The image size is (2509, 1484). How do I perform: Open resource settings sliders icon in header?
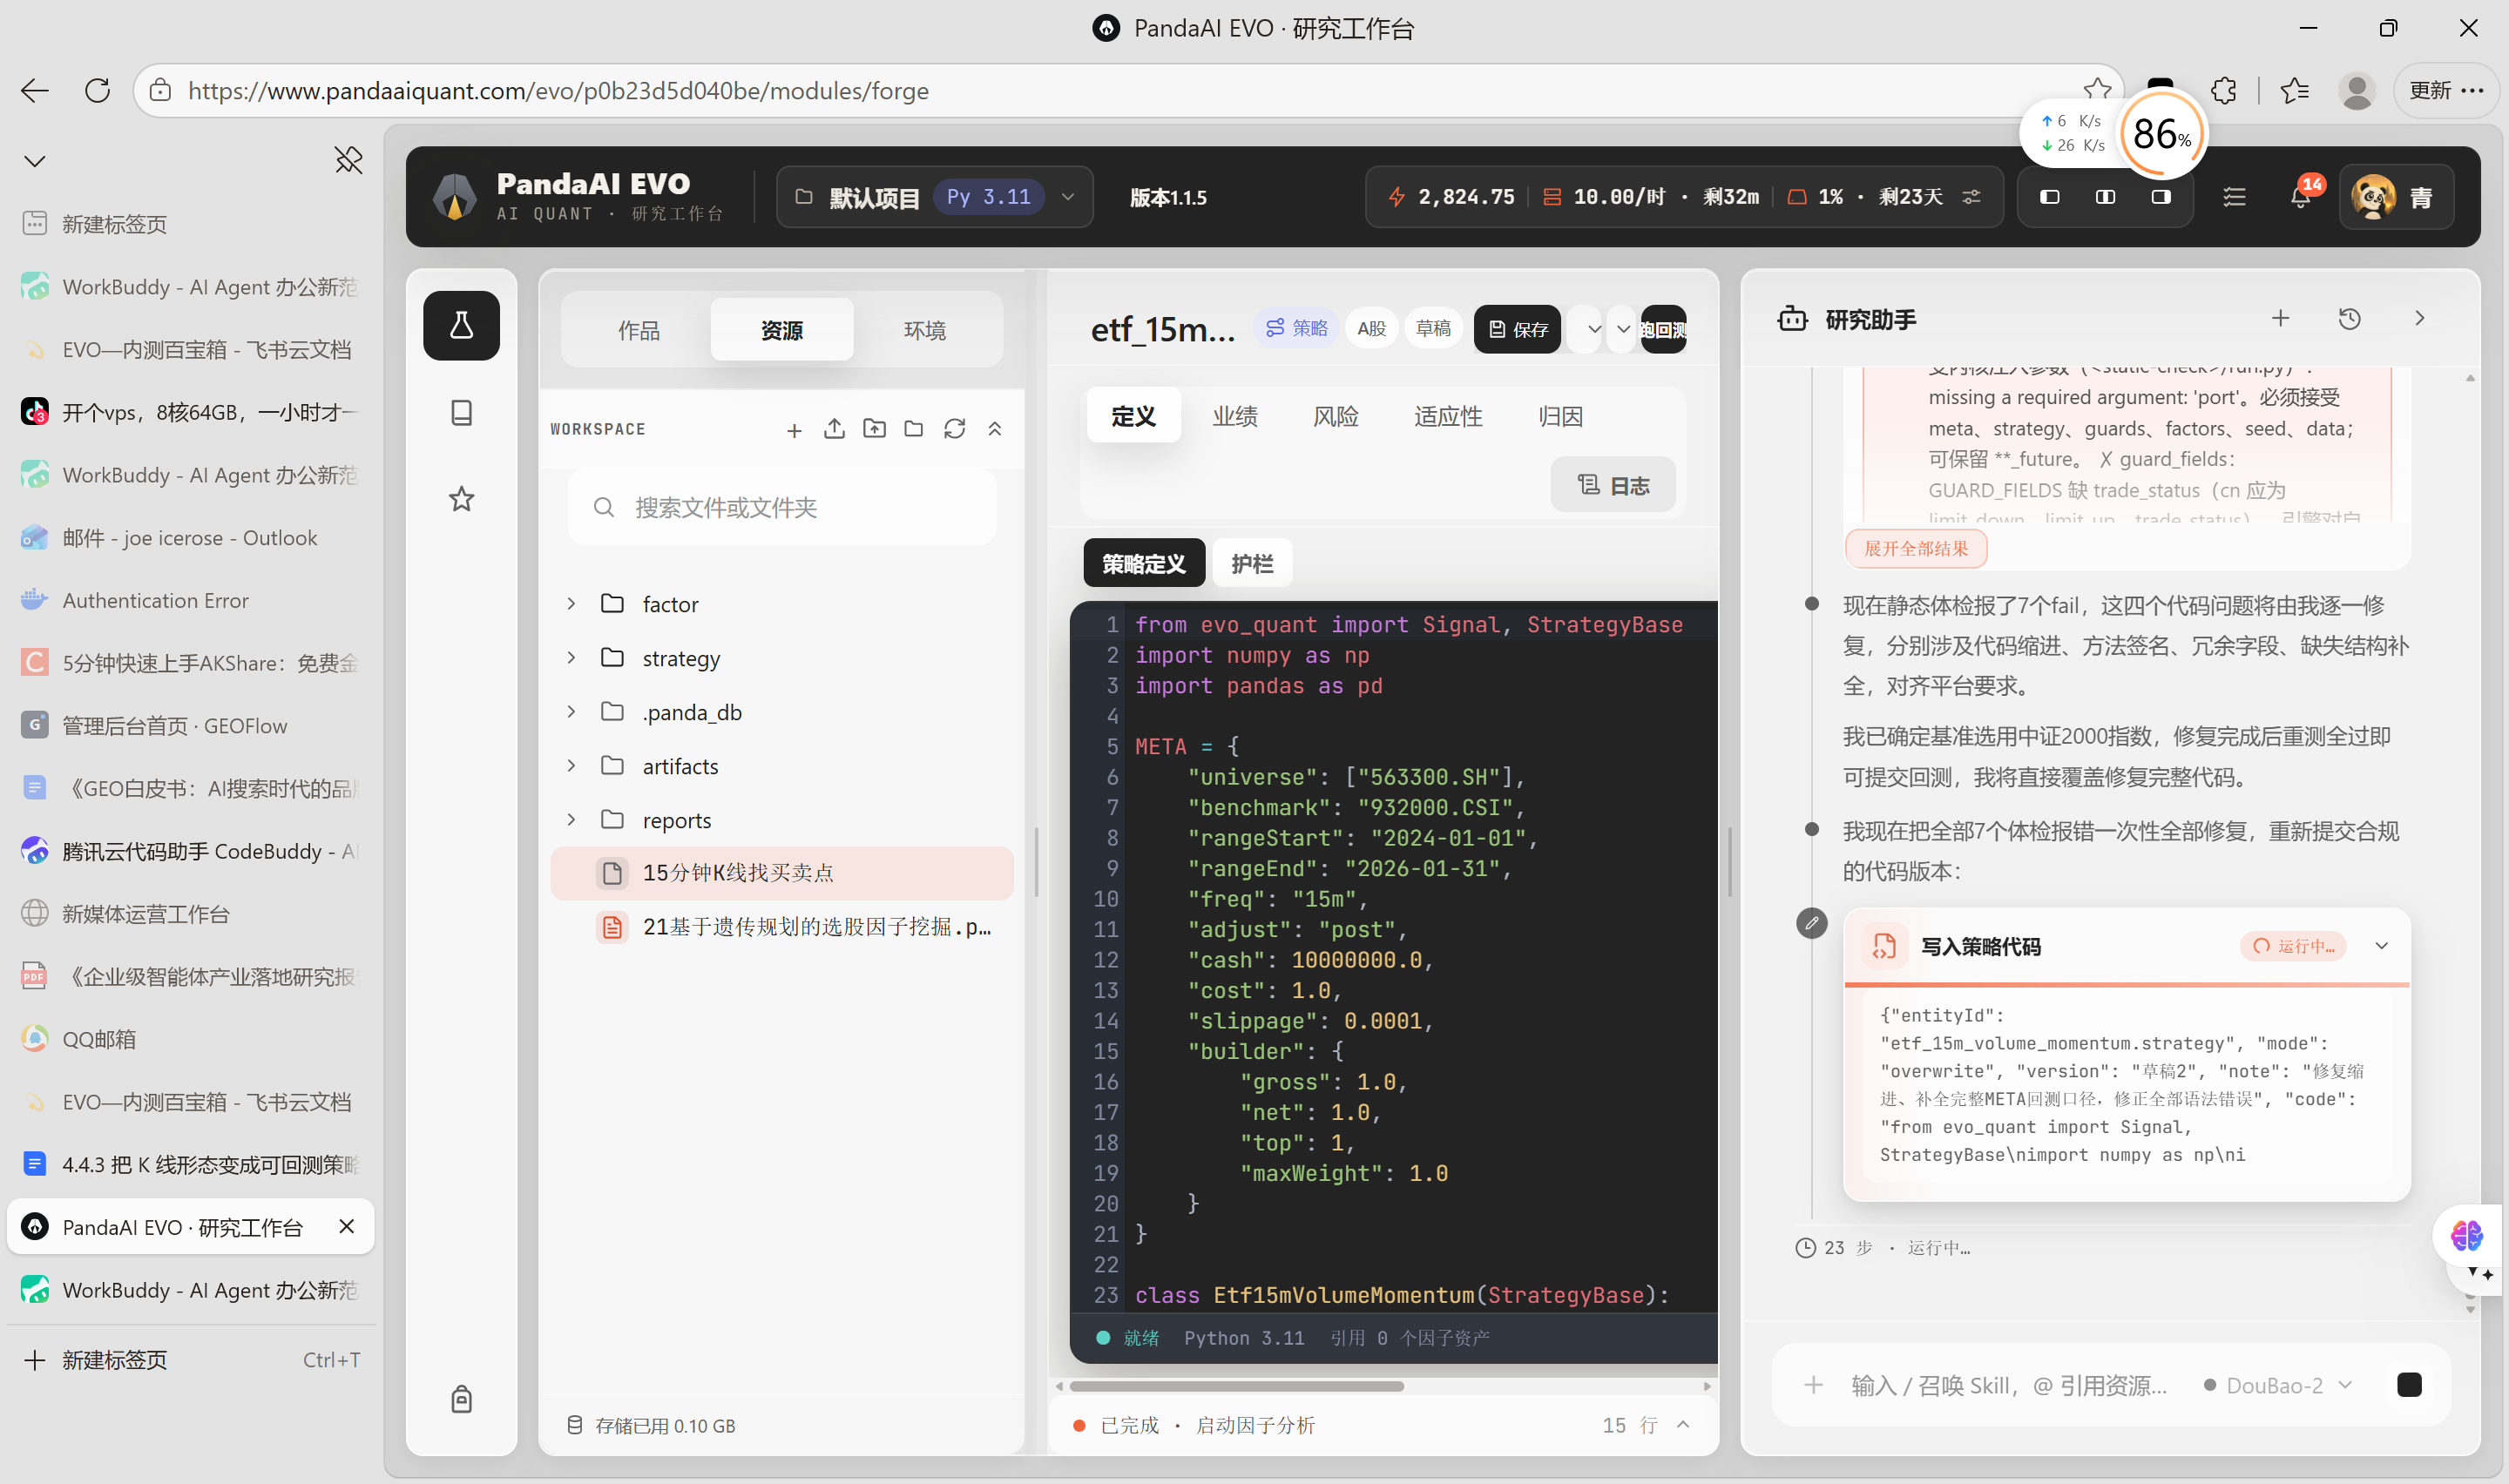click(x=1971, y=197)
